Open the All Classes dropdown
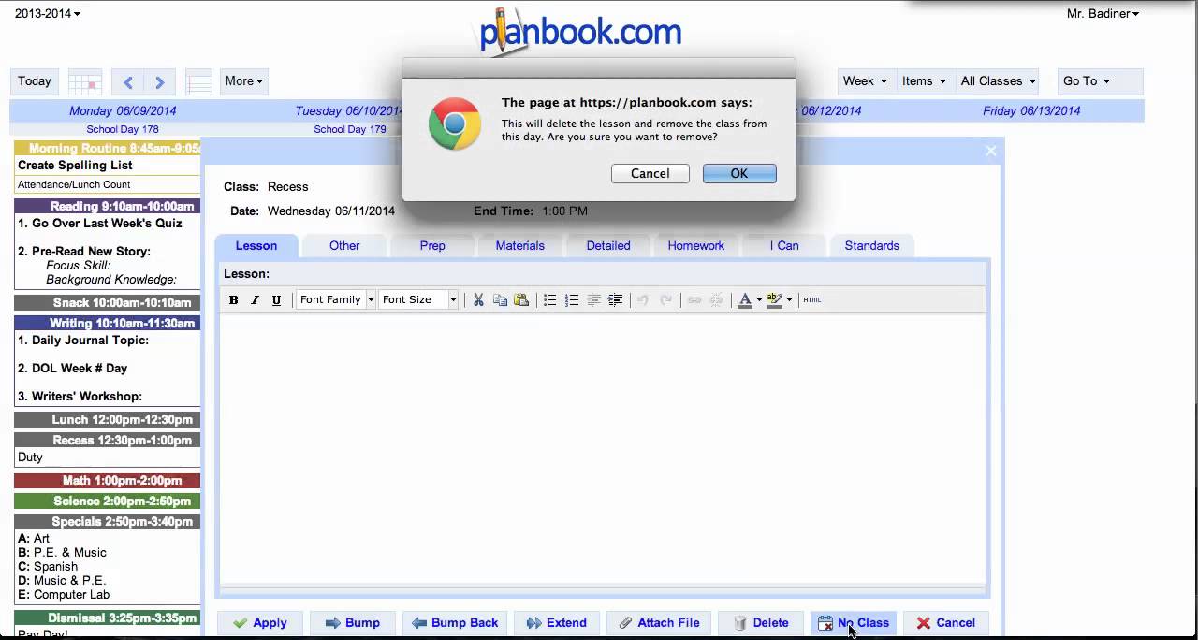Viewport: 1198px width, 640px height. [998, 81]
